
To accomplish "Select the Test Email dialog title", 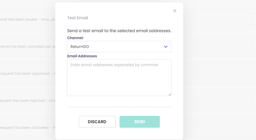I will coord(77,18).
